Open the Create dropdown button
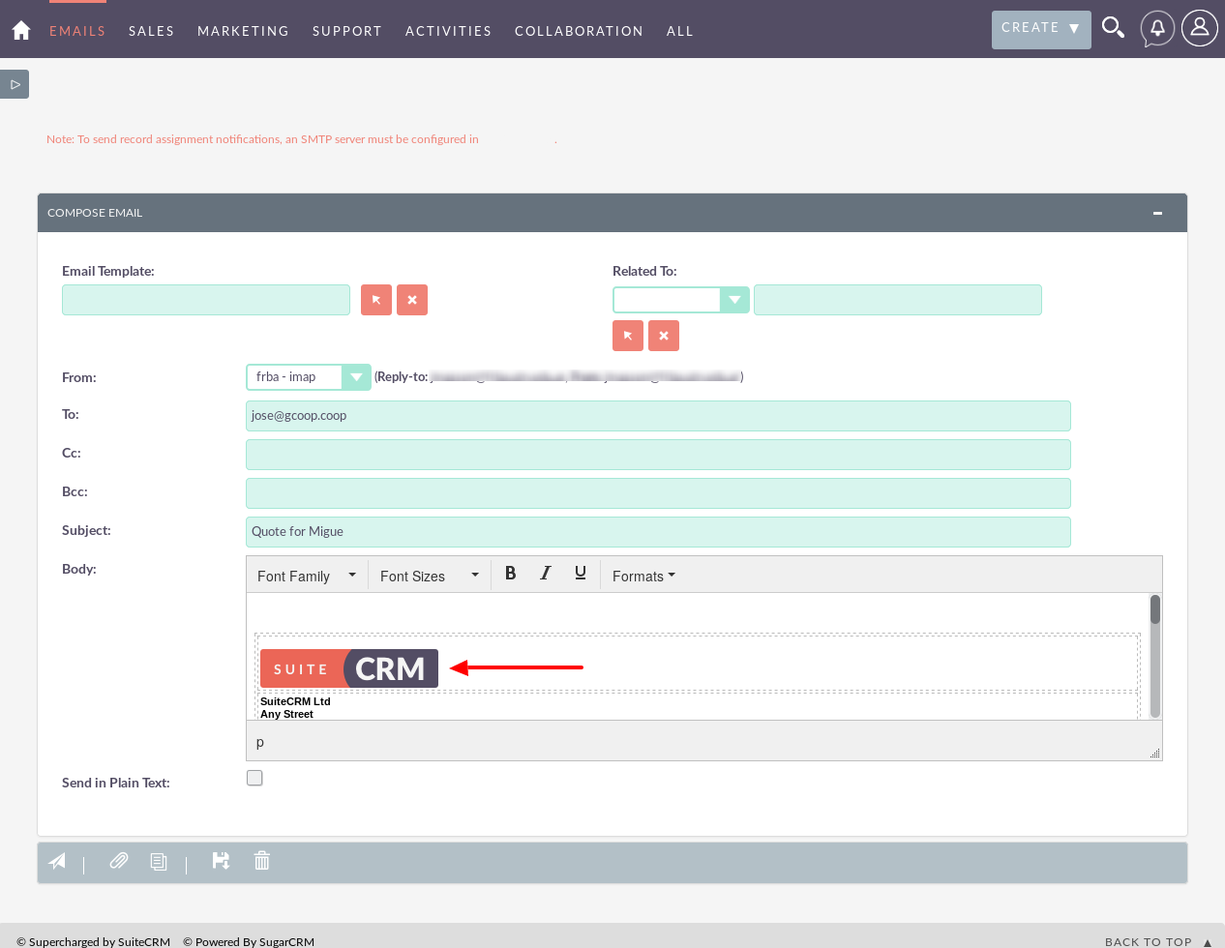This screenshot has height=948, width=1225. [x=1041, y=30]
